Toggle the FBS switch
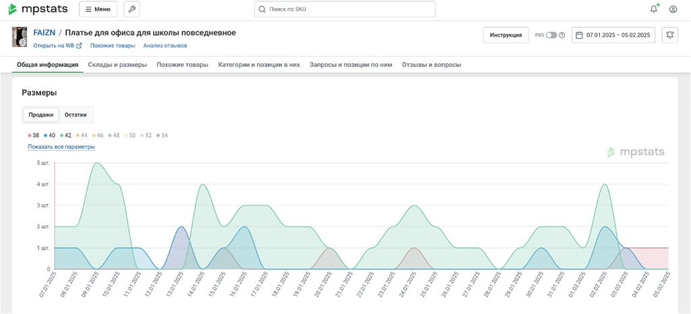Viewport: 691px width, 314px height. (x=551, y=35)
